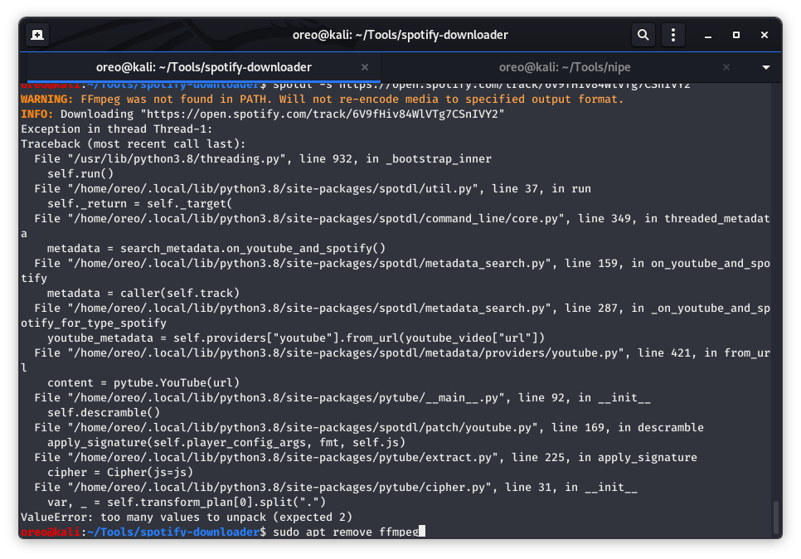This screenshot has height=559, width=801.
Task: Open the terminal search magnifier
Action: coord(643,35)
